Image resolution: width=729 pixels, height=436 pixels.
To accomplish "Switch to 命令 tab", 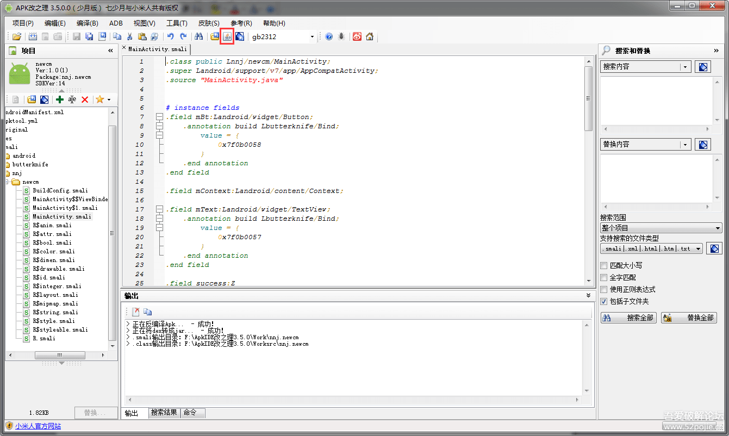I will [192, 413].
